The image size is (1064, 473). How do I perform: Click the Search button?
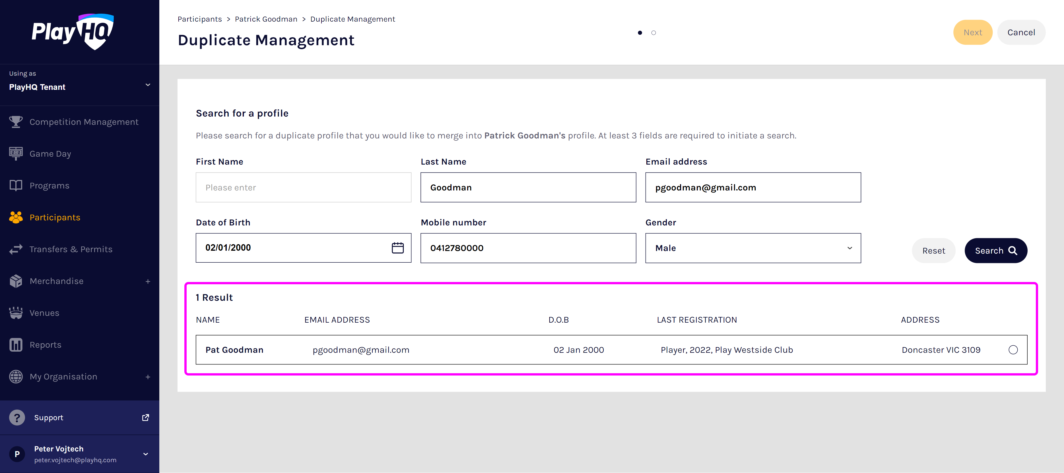point(995,250)
